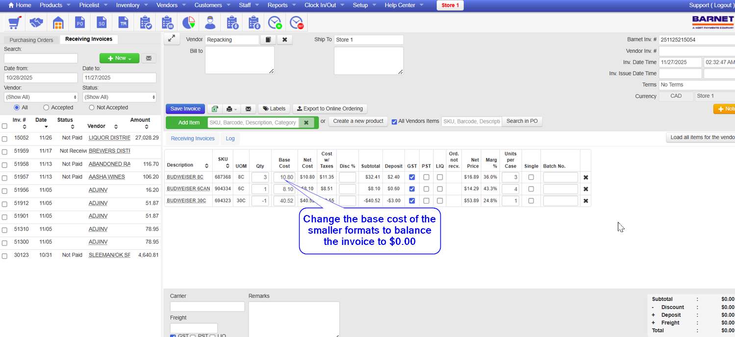
Task: Open the print options dropdown
Action: pos(230,109)
